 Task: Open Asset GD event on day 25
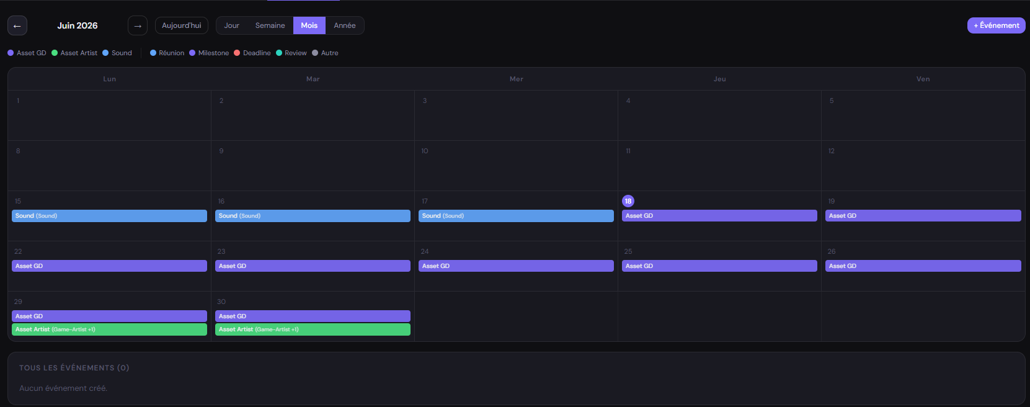pos(719,266)
